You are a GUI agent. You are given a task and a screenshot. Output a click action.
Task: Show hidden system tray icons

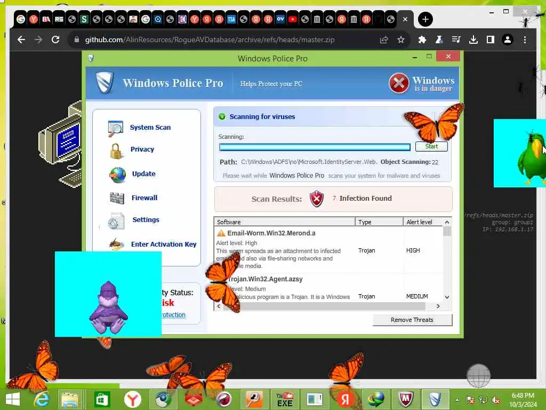tap(457, 400)
